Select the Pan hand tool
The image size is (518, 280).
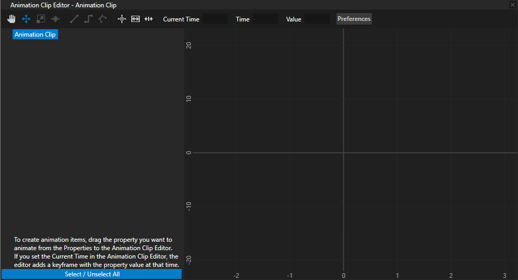tap(12, 19)
